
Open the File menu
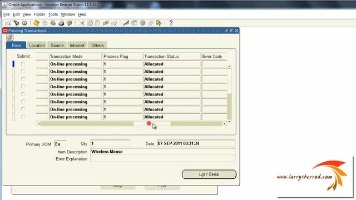6,14
